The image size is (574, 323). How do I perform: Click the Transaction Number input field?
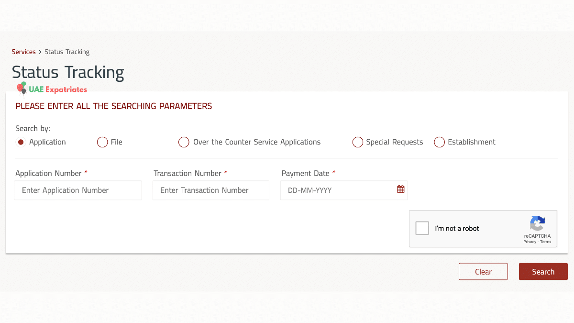click(x=210, y=190)
